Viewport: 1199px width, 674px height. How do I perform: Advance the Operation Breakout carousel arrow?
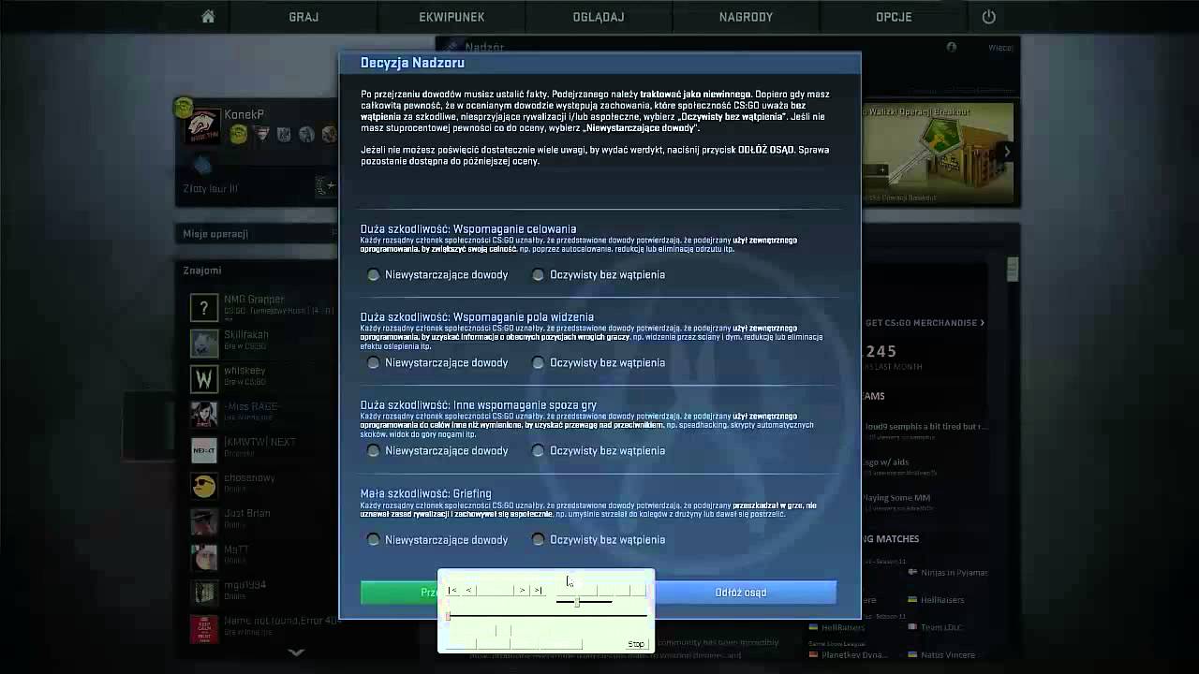(x=1007, y=152)
